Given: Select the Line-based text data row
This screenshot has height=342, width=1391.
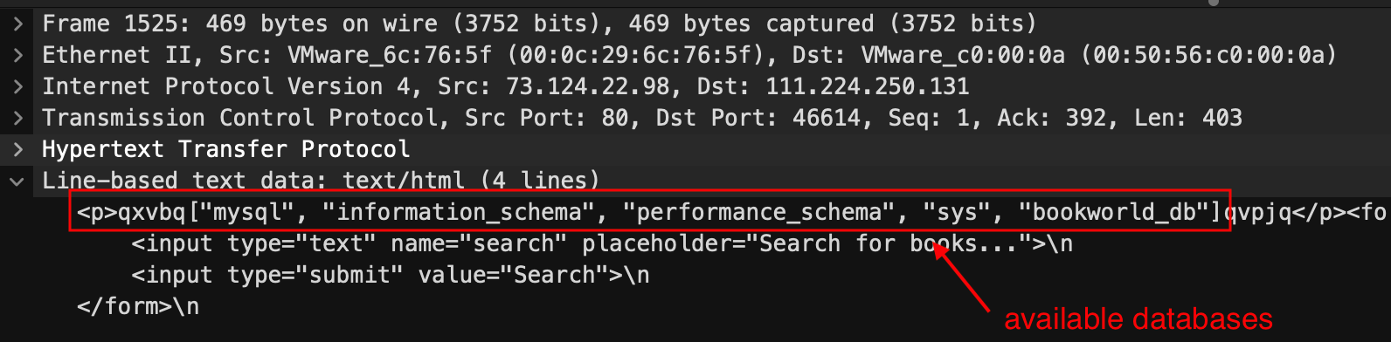Looking at the screenshot, I should (695, 181).
